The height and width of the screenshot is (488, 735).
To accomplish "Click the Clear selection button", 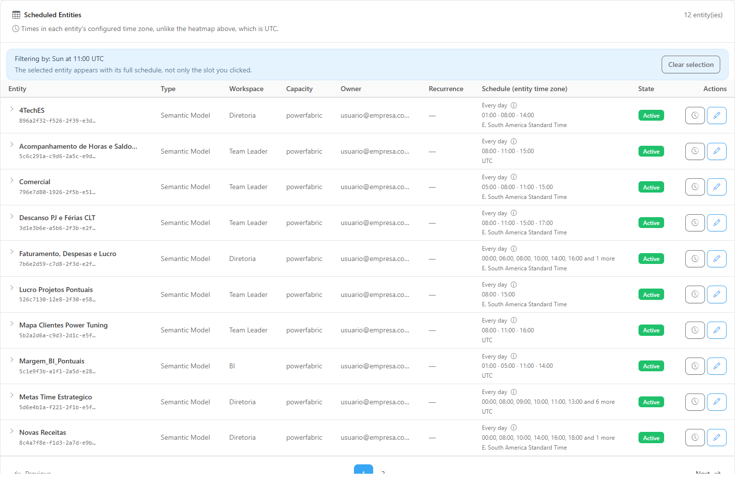I will (x=691, y=65).
